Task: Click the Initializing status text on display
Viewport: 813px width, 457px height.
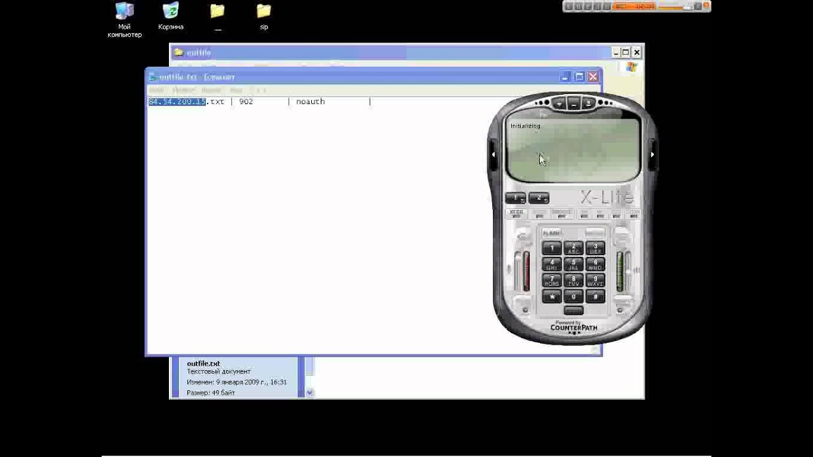Action: [x=526, y=126]
